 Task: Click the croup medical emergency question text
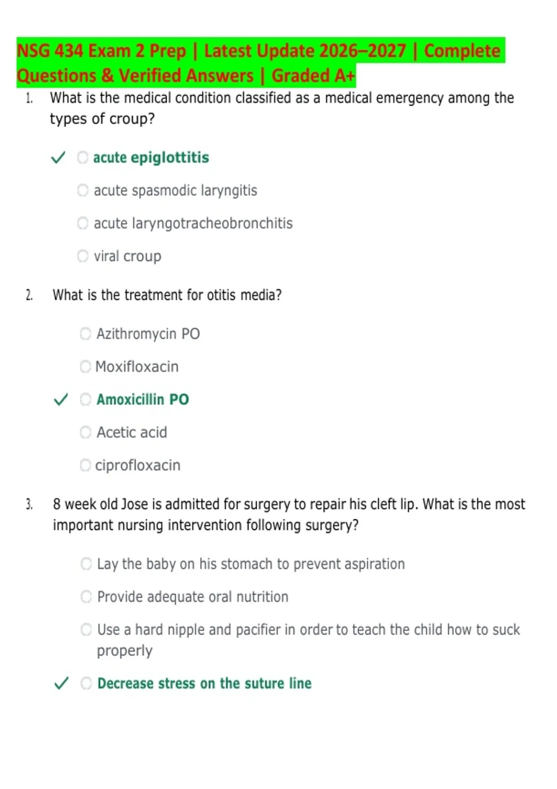(x=282, y=108)
